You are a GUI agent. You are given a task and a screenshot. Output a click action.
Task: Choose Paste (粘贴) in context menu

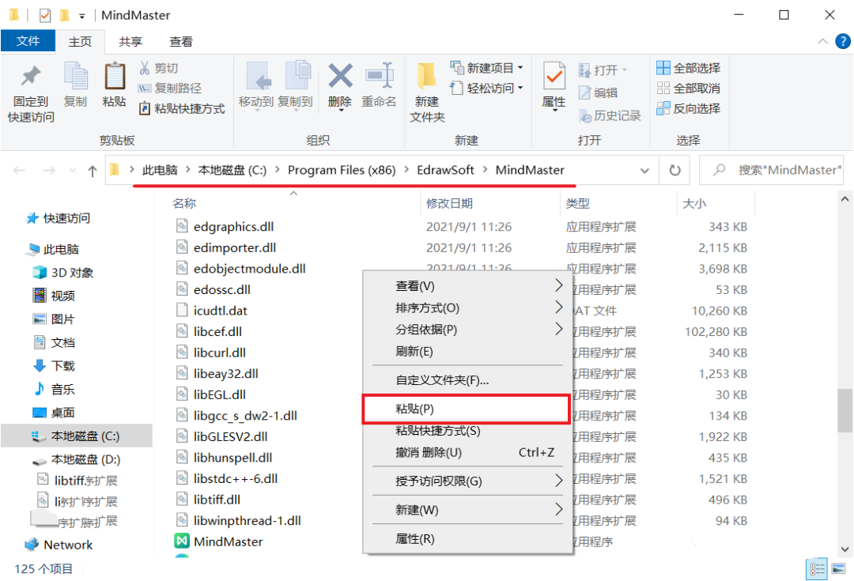pos(467,409)
